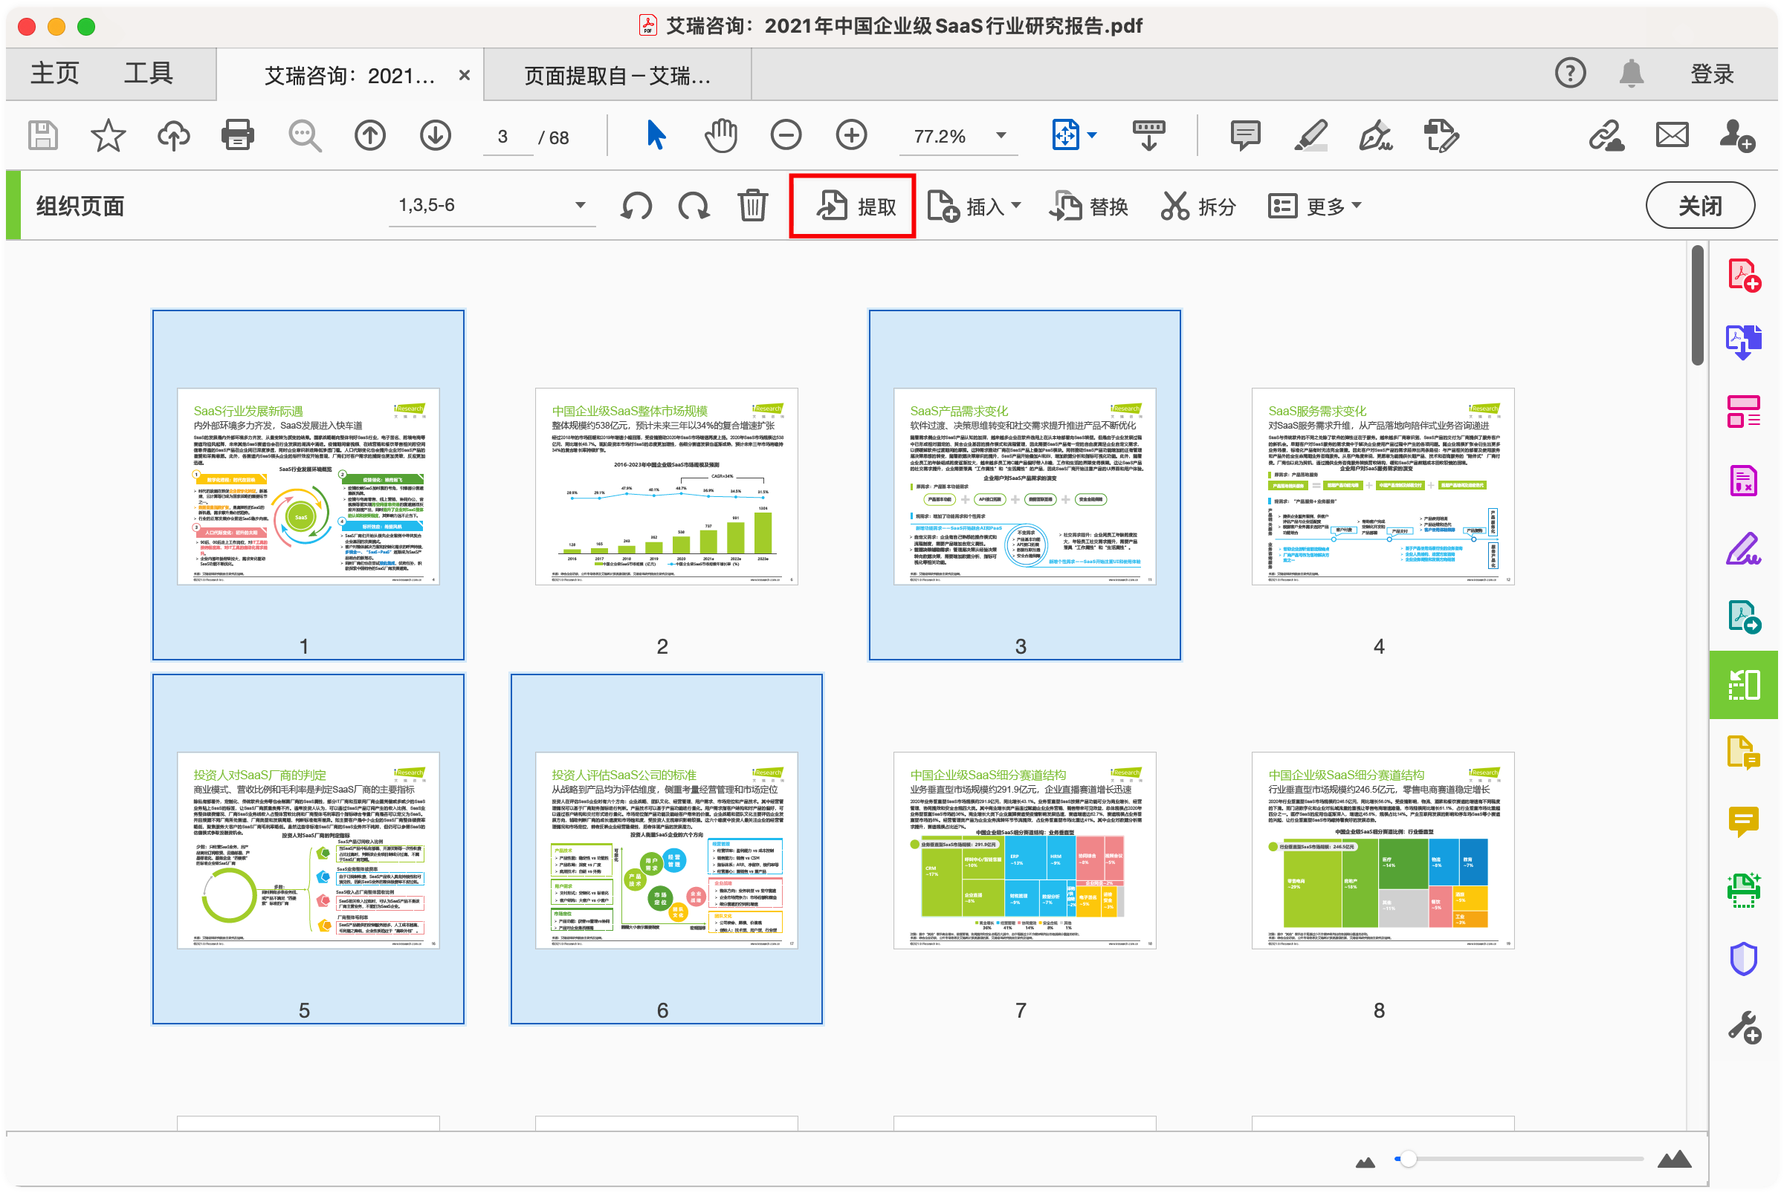Delete selected pages with trash icon
This screenshot has height=1193, width=1784.
pos(752,206)
